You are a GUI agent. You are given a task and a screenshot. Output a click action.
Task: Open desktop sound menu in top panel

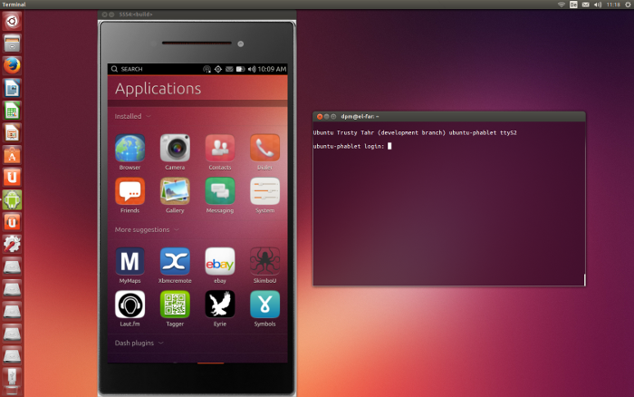click(x=598, y=5)
